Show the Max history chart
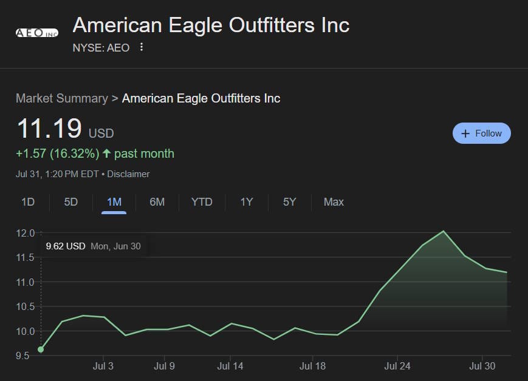Image resolution: width=528 pixels, height=381 pixels. (334, 202)
